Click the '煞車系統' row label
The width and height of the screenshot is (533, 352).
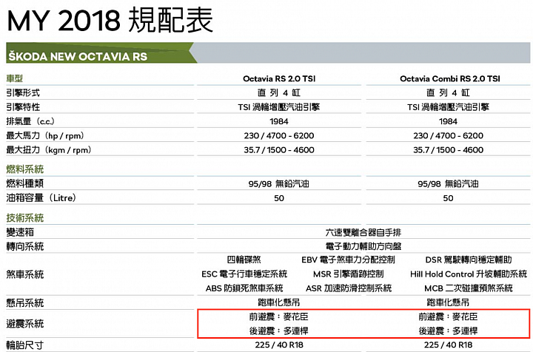(25, 274)
